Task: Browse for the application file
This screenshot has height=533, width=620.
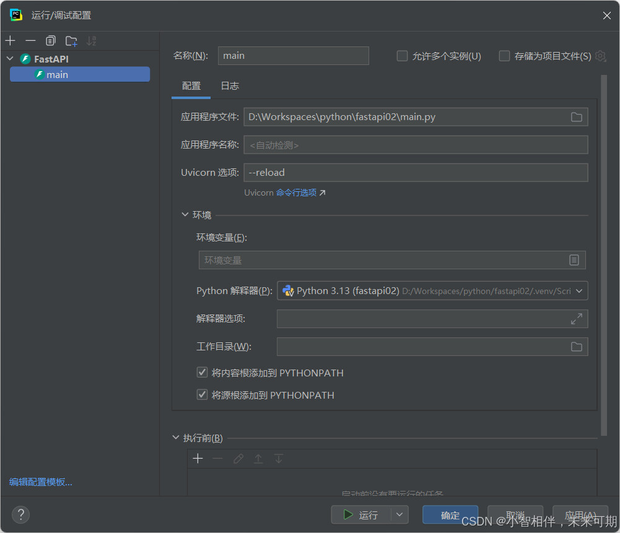Action: [576, 117]
